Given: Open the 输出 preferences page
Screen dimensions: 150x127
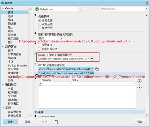Looking at the screenshot, I should tap(11, 27).
